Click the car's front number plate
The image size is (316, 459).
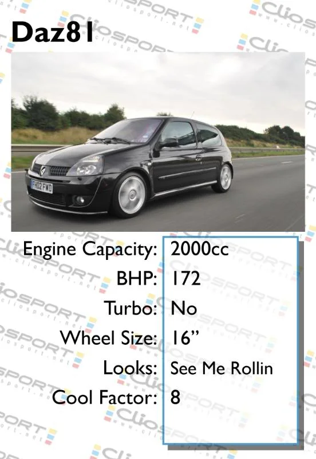pyautogui.click(x=42, y=186)
